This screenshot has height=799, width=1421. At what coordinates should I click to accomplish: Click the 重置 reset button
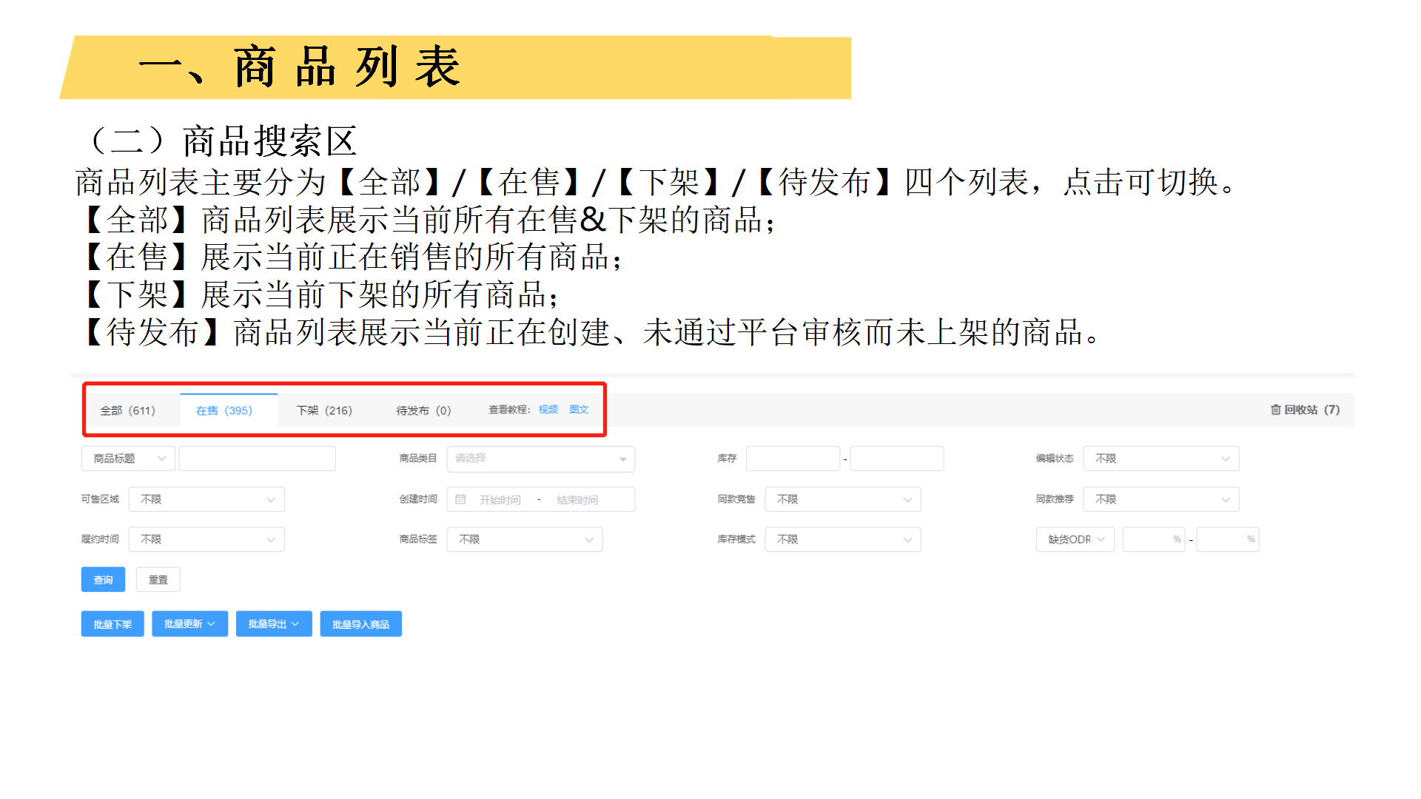[158, 579]
